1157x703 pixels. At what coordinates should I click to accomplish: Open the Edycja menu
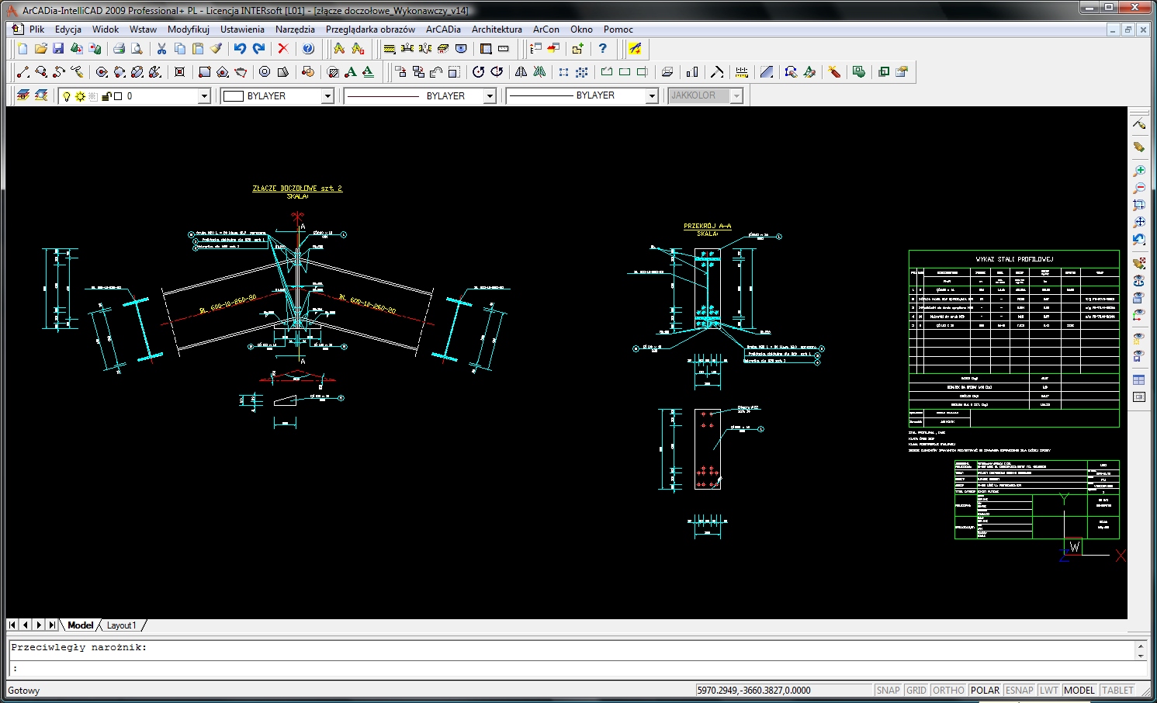68,29
